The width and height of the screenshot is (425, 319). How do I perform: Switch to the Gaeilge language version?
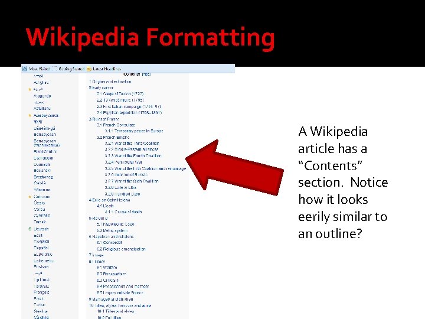pos(41,311)
